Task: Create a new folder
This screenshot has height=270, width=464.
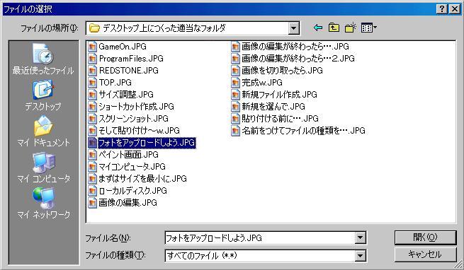Action: (x=350, y=28)
